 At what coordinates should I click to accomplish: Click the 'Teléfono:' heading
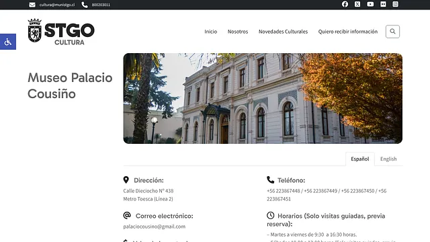point(291,180)
